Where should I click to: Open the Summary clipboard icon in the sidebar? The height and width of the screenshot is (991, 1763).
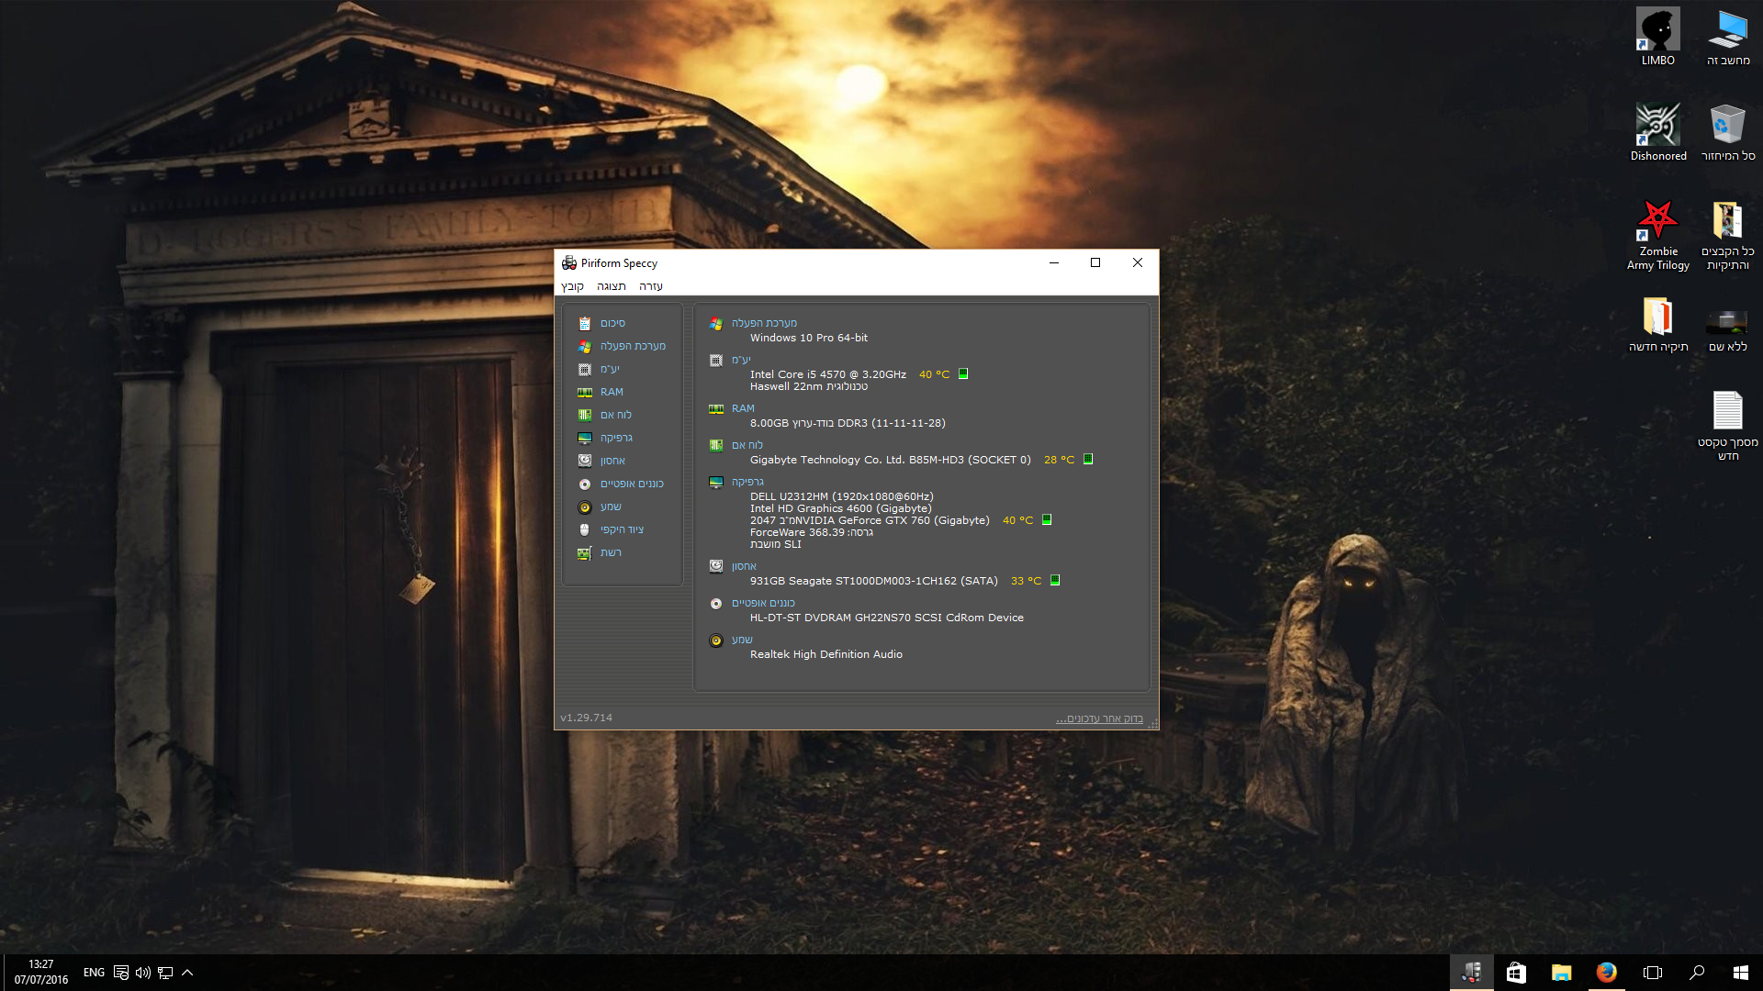pos(585,323)
